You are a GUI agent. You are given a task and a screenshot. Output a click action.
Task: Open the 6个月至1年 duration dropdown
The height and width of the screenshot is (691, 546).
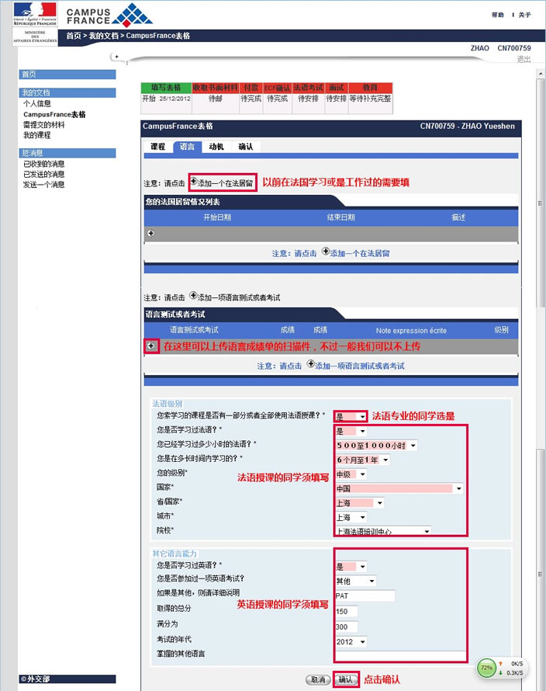click(x=363, y=460)
